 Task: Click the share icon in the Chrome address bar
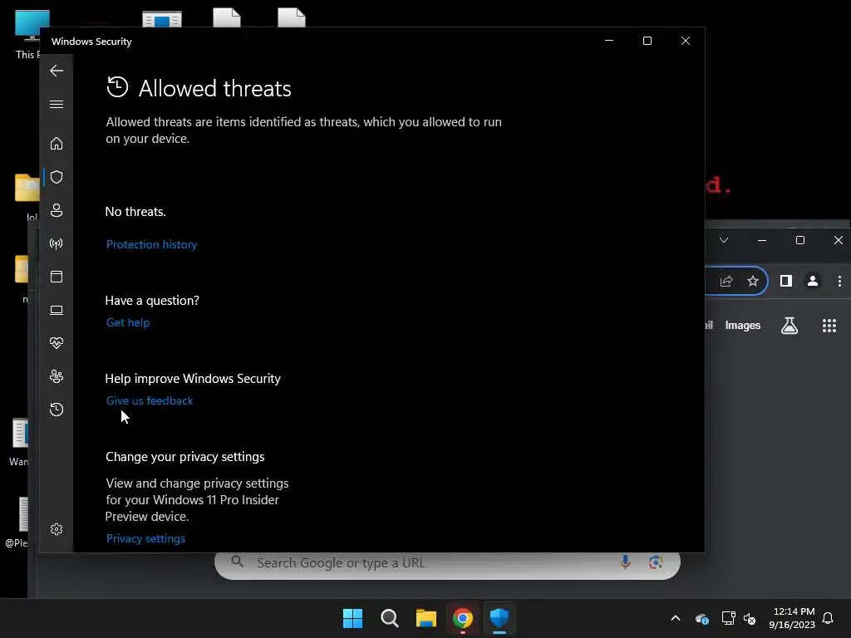pos(726,281)
